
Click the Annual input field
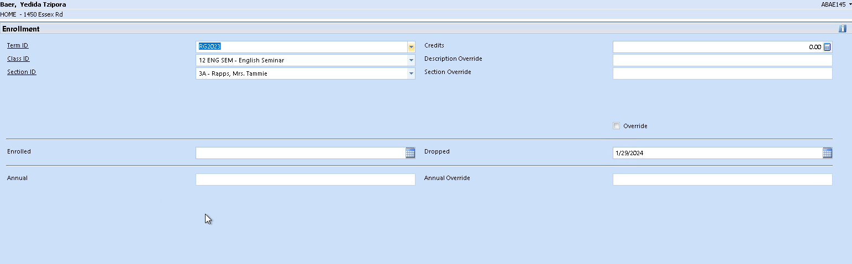305,179
